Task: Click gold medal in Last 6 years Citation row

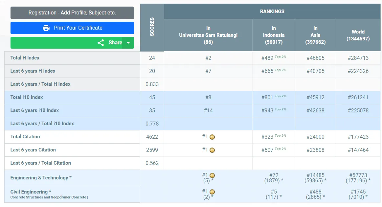Action: 212,150
